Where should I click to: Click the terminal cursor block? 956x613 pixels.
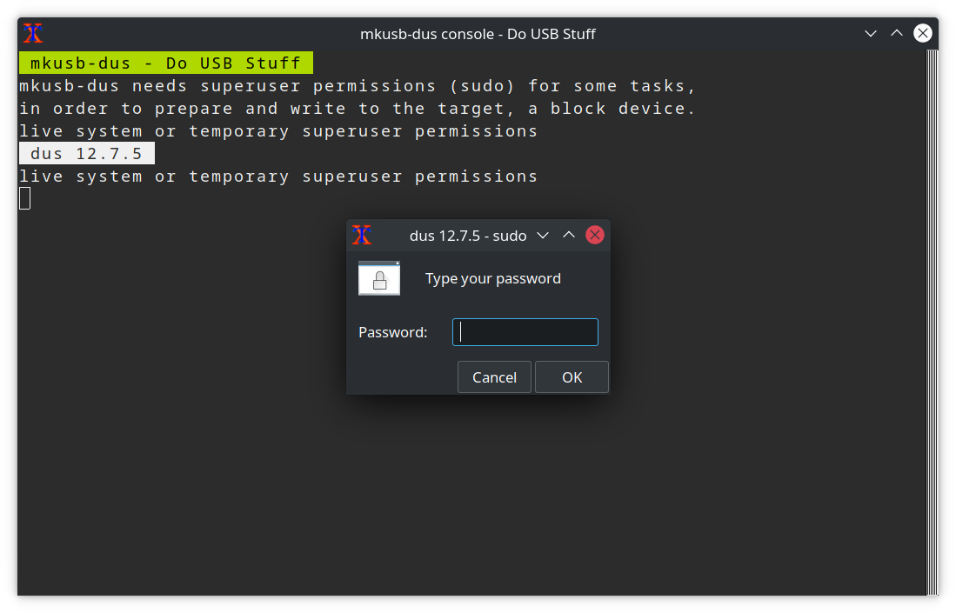25,199
